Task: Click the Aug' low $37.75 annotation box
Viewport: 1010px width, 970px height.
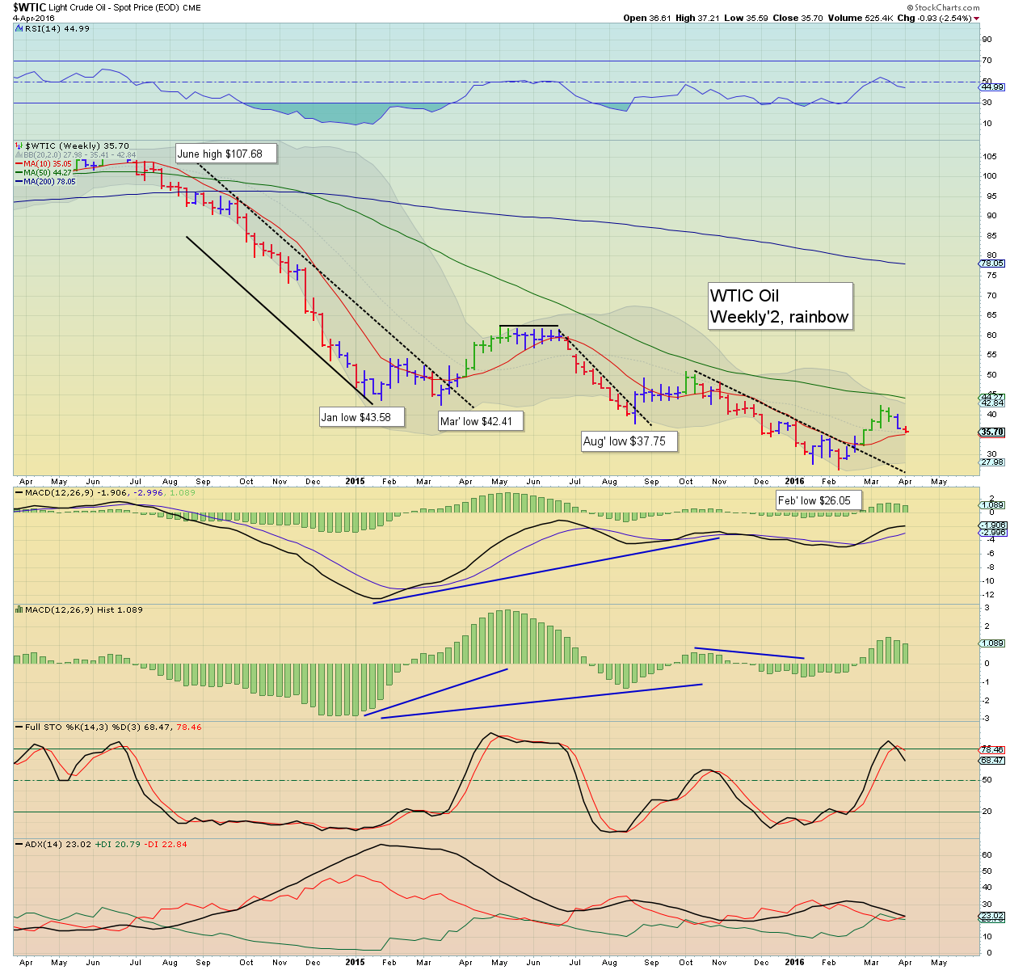Action: [x=629, y=441]
